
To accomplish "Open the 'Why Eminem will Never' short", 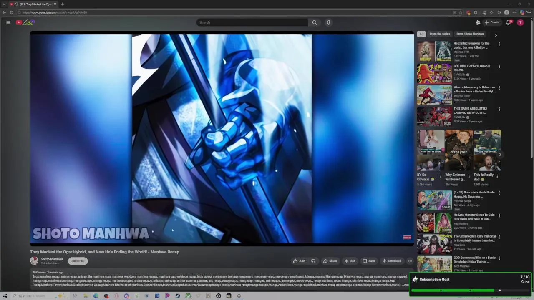I will coord(458,150).
